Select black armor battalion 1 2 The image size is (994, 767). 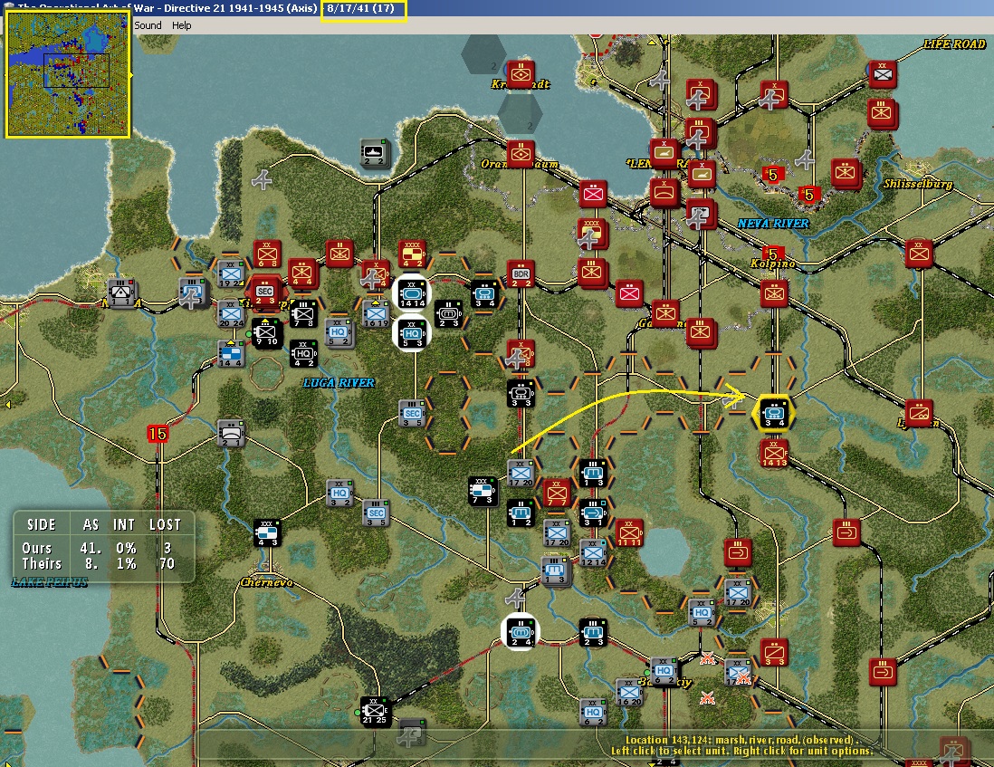point(521,513)
